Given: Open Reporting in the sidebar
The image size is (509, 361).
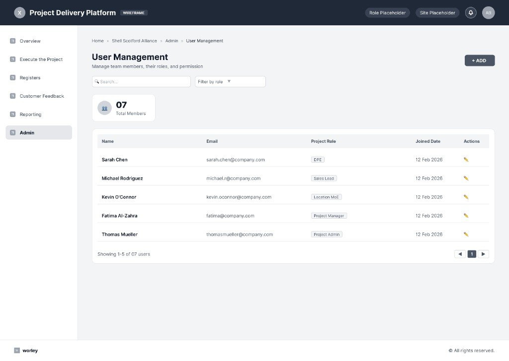Looking at the screenshot, I should tap(39, 114).
